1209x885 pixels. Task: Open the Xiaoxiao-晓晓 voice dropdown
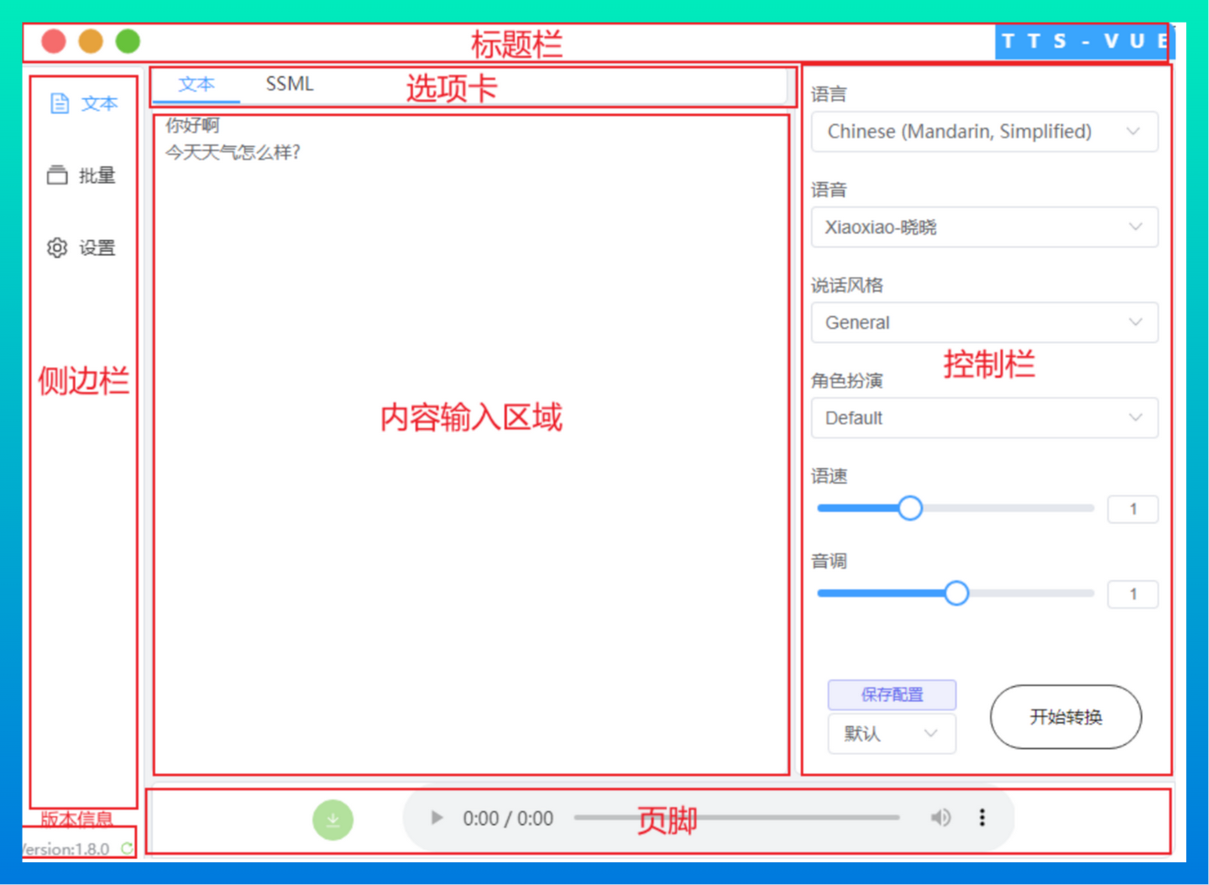point(984,227)
